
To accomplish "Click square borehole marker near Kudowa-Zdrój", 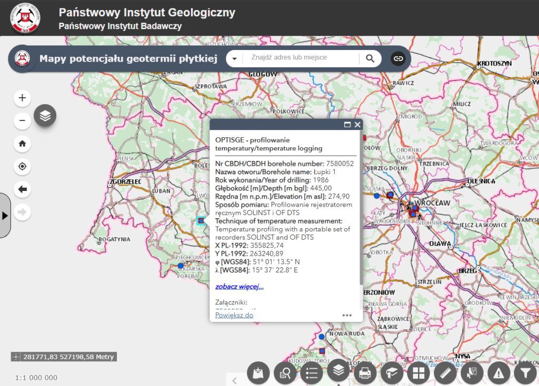I will (x=322, y=351).
